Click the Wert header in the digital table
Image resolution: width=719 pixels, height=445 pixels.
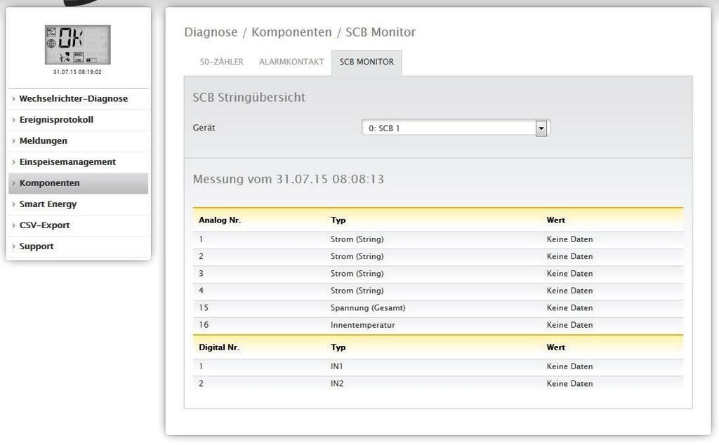click(x=556, y=347)
